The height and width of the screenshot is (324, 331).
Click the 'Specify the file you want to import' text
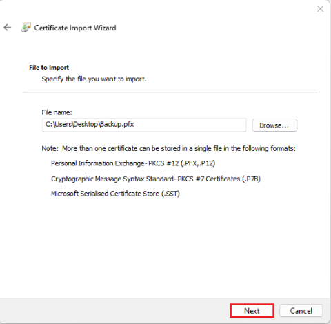(94, 79)
